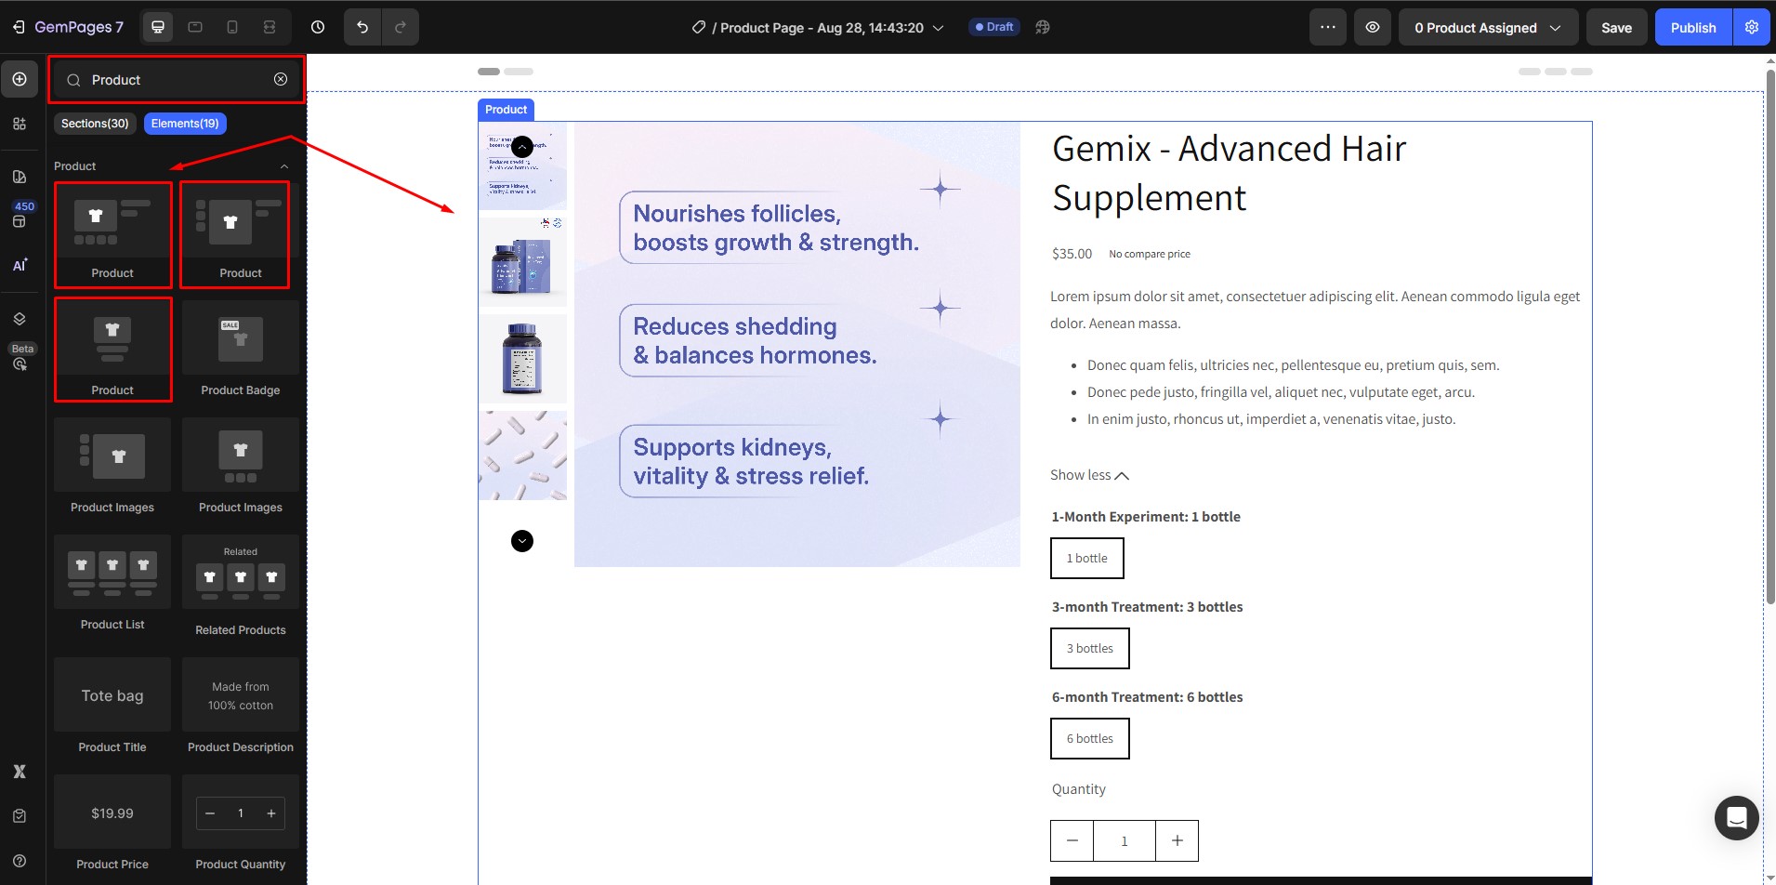Select the 6 bottles variant option
The width and height of the screenshot is (1776, 885).
pyautogui.click(x=1089, y=738)
